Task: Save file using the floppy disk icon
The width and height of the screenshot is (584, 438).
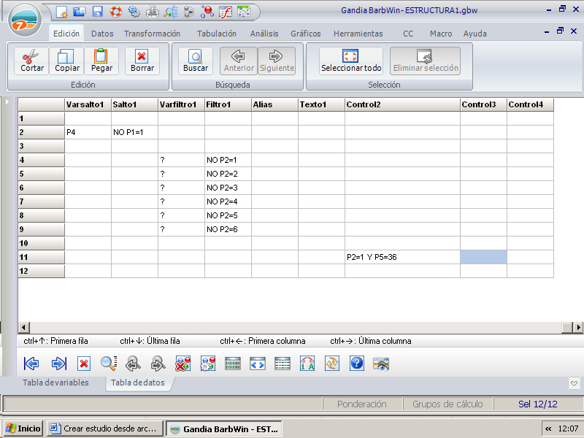Action: point(98,12)
